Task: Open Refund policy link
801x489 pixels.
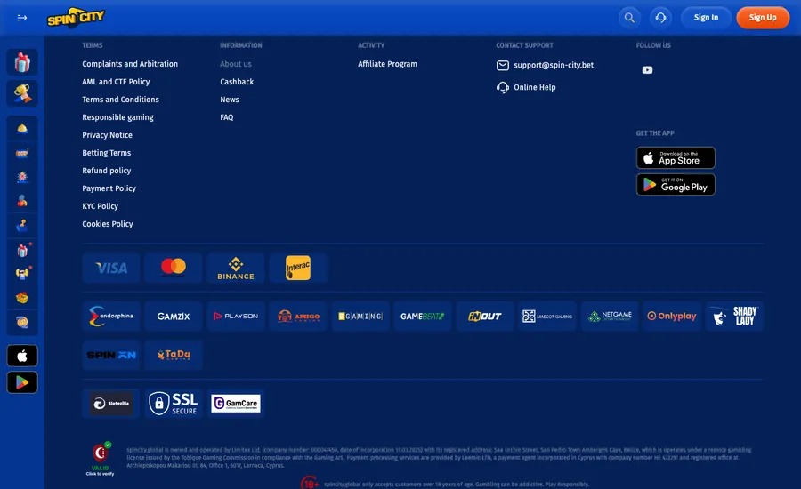Action: [x=106, y=171]
